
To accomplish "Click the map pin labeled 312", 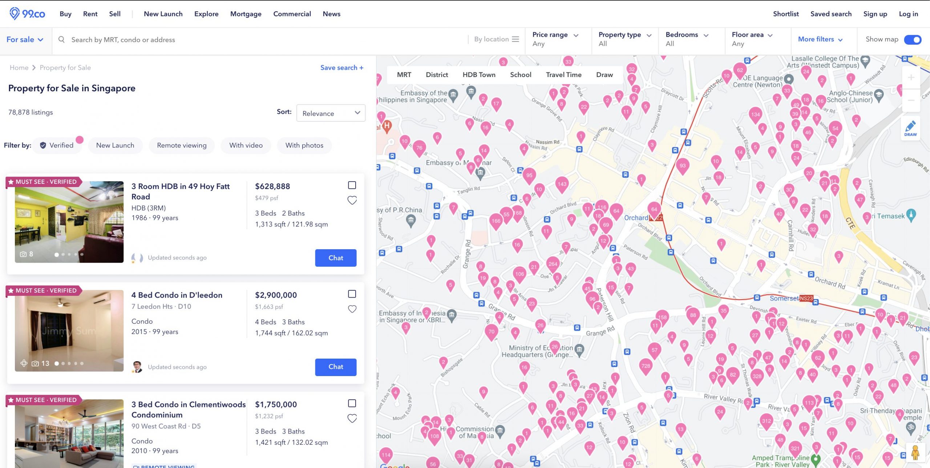I will click(x=766, y=421).
